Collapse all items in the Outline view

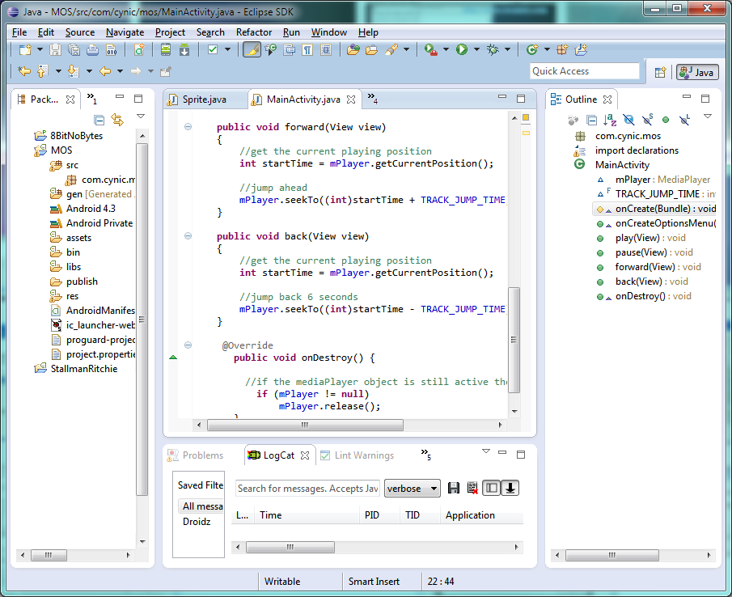point(591,120)
